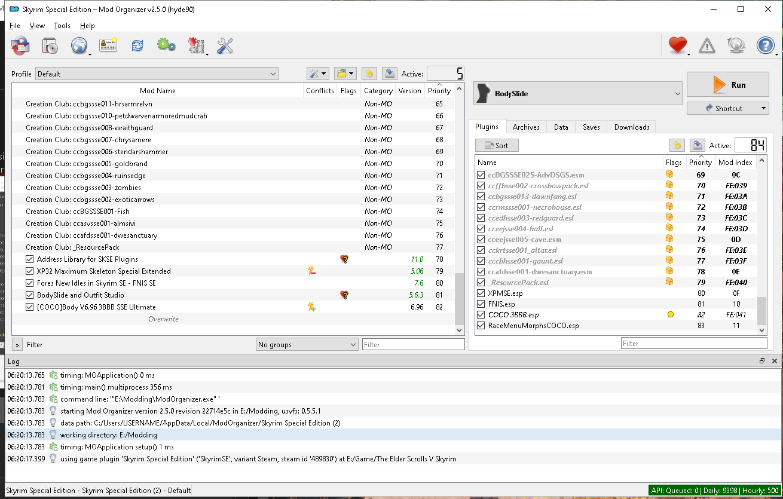Click the blue Help question mark icon
783x499 pixels.
pyautogui.click(x=766, y=45)
